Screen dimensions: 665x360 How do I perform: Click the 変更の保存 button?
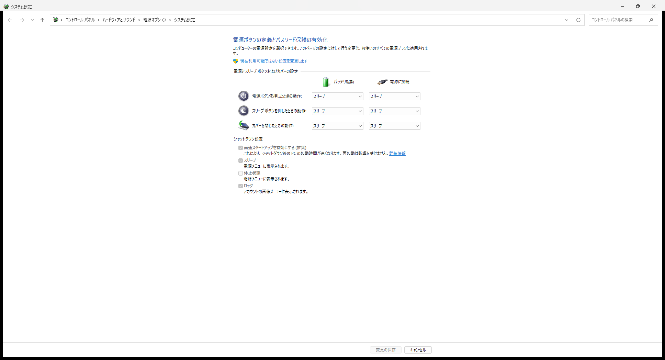(386, 350)
